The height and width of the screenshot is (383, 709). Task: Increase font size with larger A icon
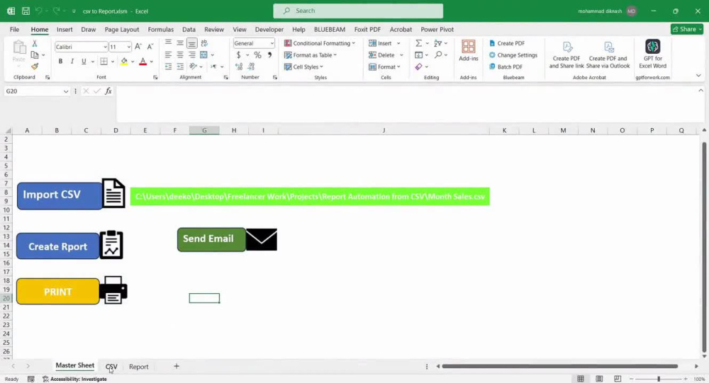138,47
